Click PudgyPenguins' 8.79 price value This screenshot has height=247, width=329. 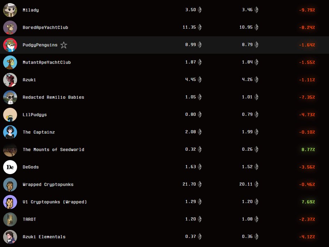pos(247,45)
